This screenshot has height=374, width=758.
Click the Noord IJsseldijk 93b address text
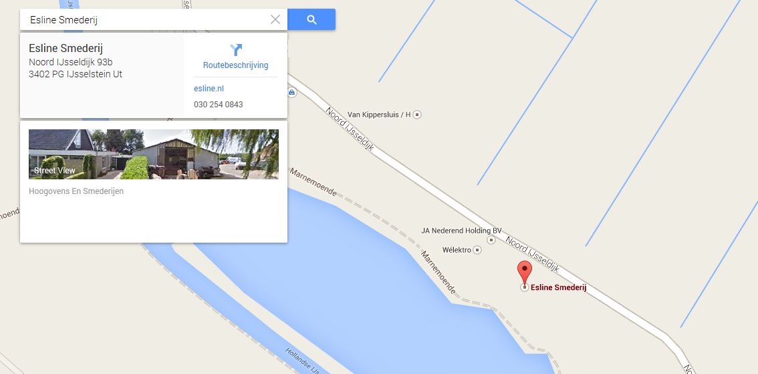click(71, 62)
